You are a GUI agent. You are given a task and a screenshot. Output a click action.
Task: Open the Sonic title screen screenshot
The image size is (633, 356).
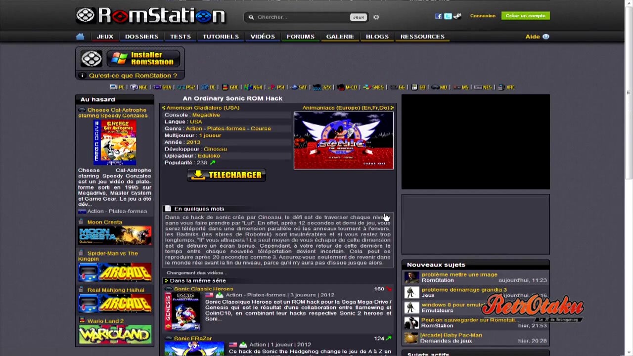[344, 140]
